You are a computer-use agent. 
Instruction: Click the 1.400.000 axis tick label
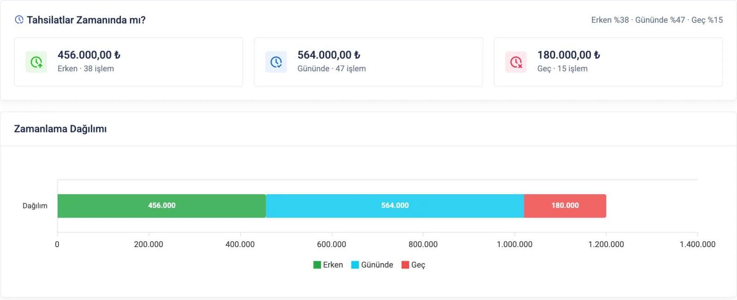click(697, 244)
